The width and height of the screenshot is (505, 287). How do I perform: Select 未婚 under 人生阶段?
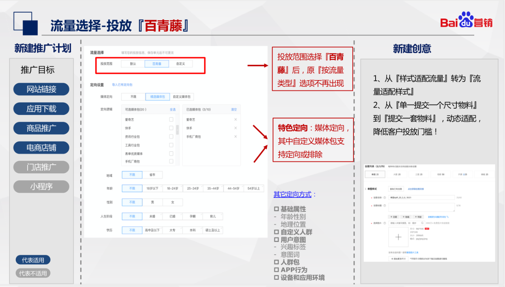click(x=152, y=216)
